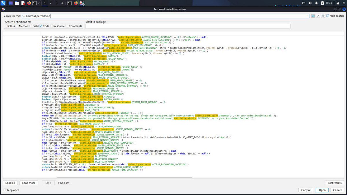Switch to workspace 1
The image size is (347, 195).
(x=45, y=3)
